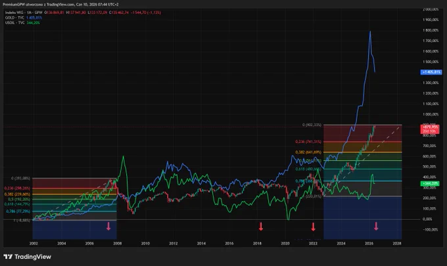
Task: Click the red +879,95% WIG price label
Action: coord(430,129)
